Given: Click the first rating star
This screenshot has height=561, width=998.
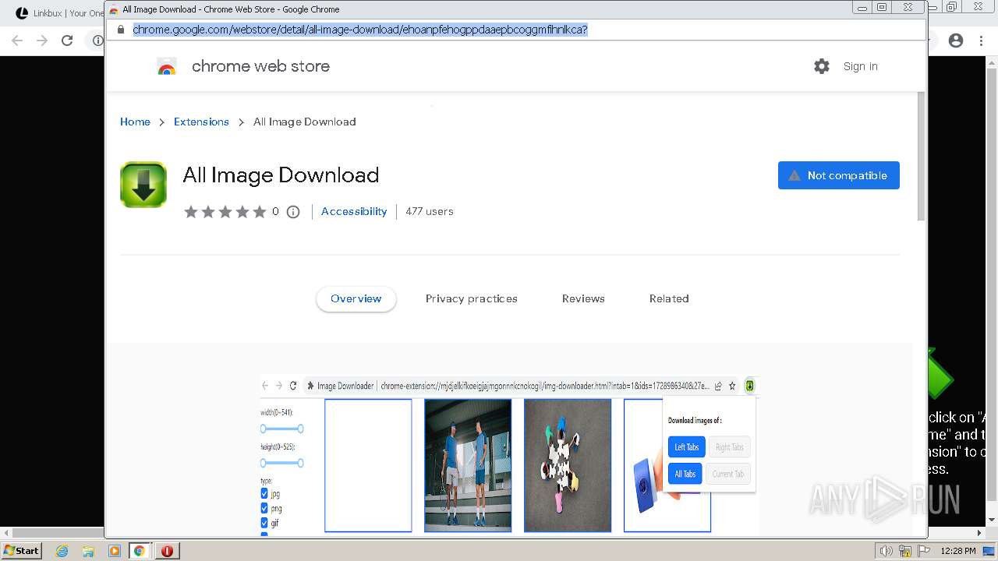Looking at the screenshot, I should pos(191,212).
